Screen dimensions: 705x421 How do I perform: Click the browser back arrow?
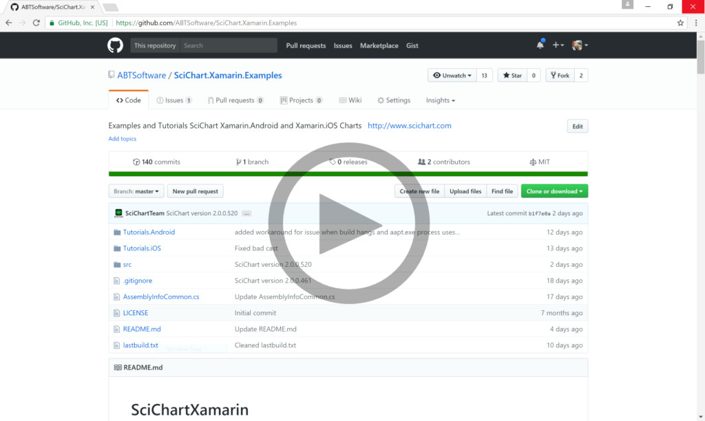(9, 23)
